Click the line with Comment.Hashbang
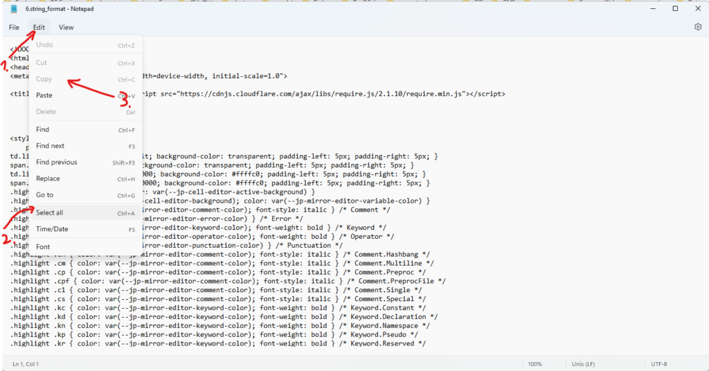The height and width of the screenshot is (371, 709). 220,255
